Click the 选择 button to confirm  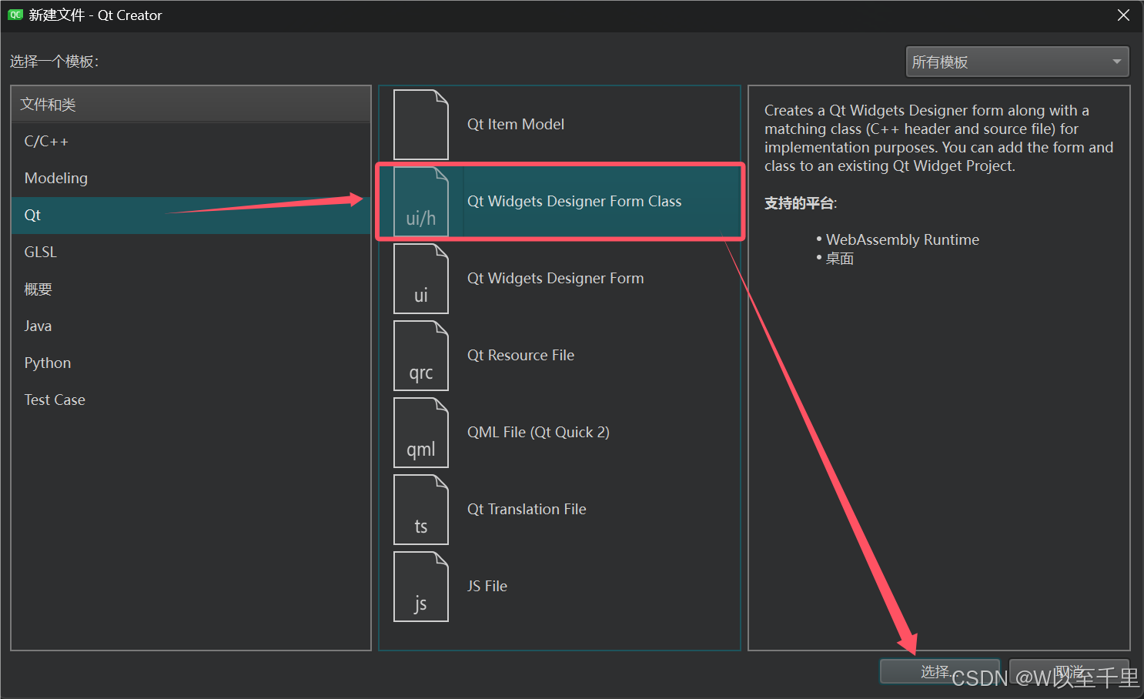(x=940, y=672)
